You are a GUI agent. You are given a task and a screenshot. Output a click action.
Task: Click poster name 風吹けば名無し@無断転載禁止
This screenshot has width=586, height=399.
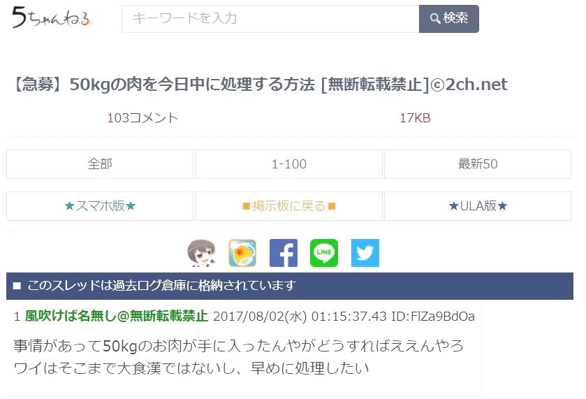click(116, 317)
